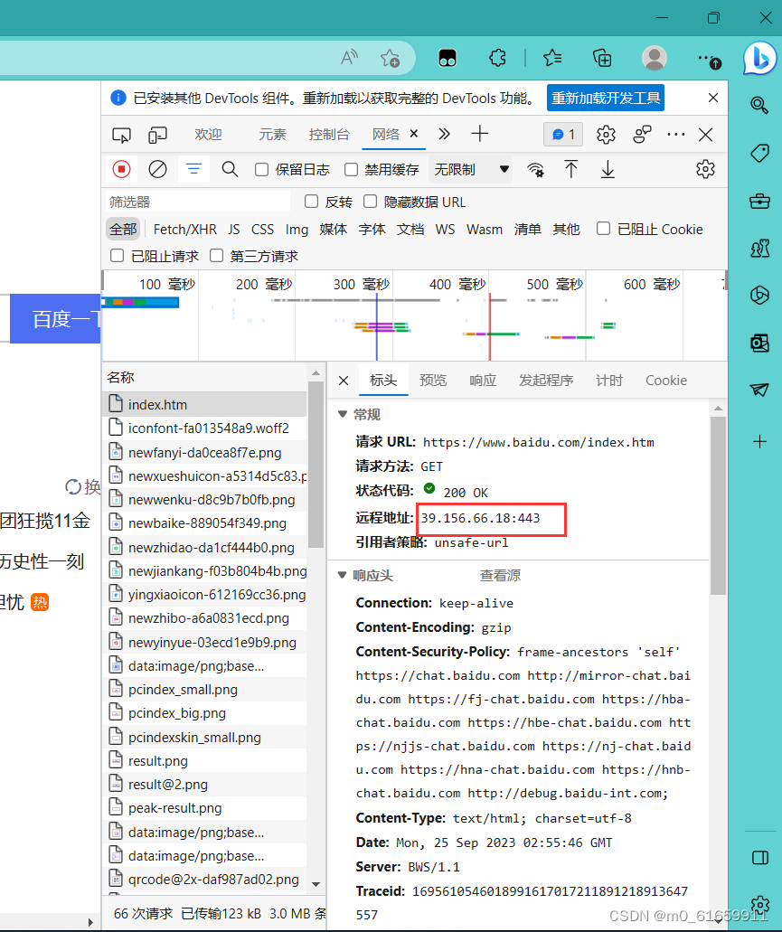This screenshot has height=932, width=782.
Task: Collapse the 常规 section
Action: tap(342, 414)
